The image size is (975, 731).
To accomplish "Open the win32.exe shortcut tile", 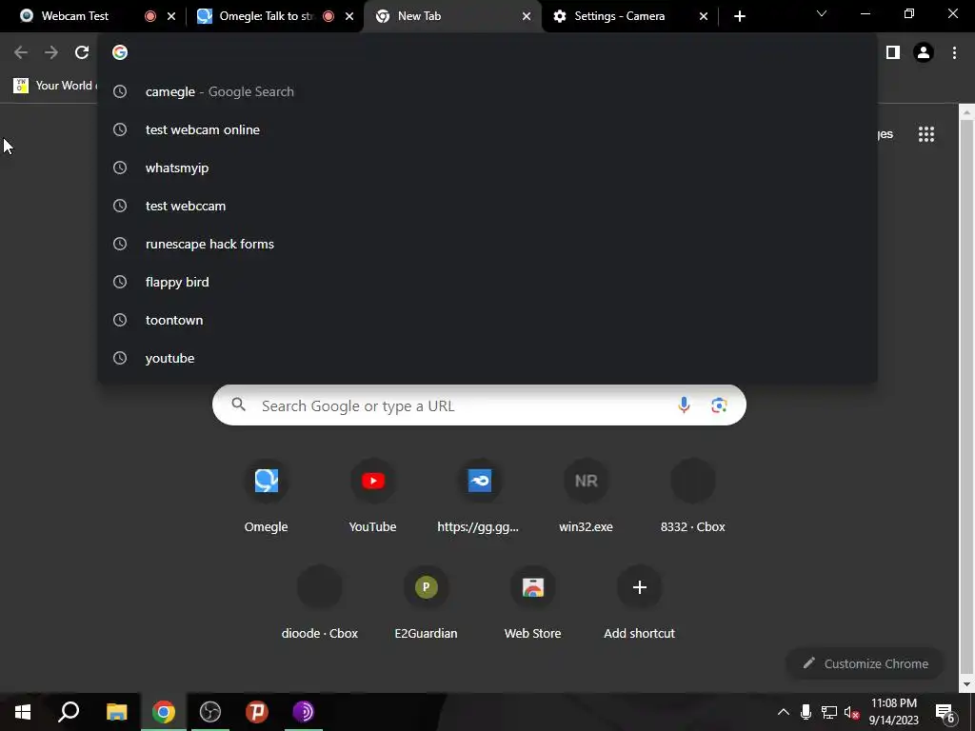I will click(x=586, y=495).
